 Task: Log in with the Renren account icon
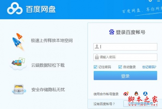[x=145, y=94]
